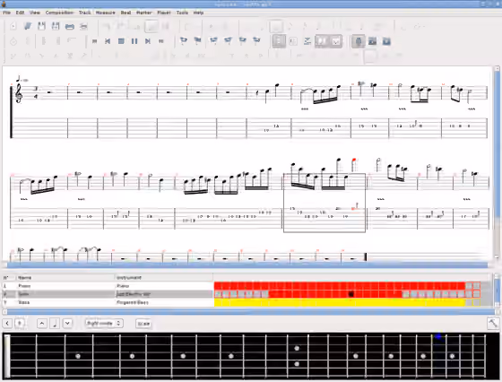This screenshot has width=502, height=382.
Task: Go to Previous Marker icon
Action: pos(228,40)
